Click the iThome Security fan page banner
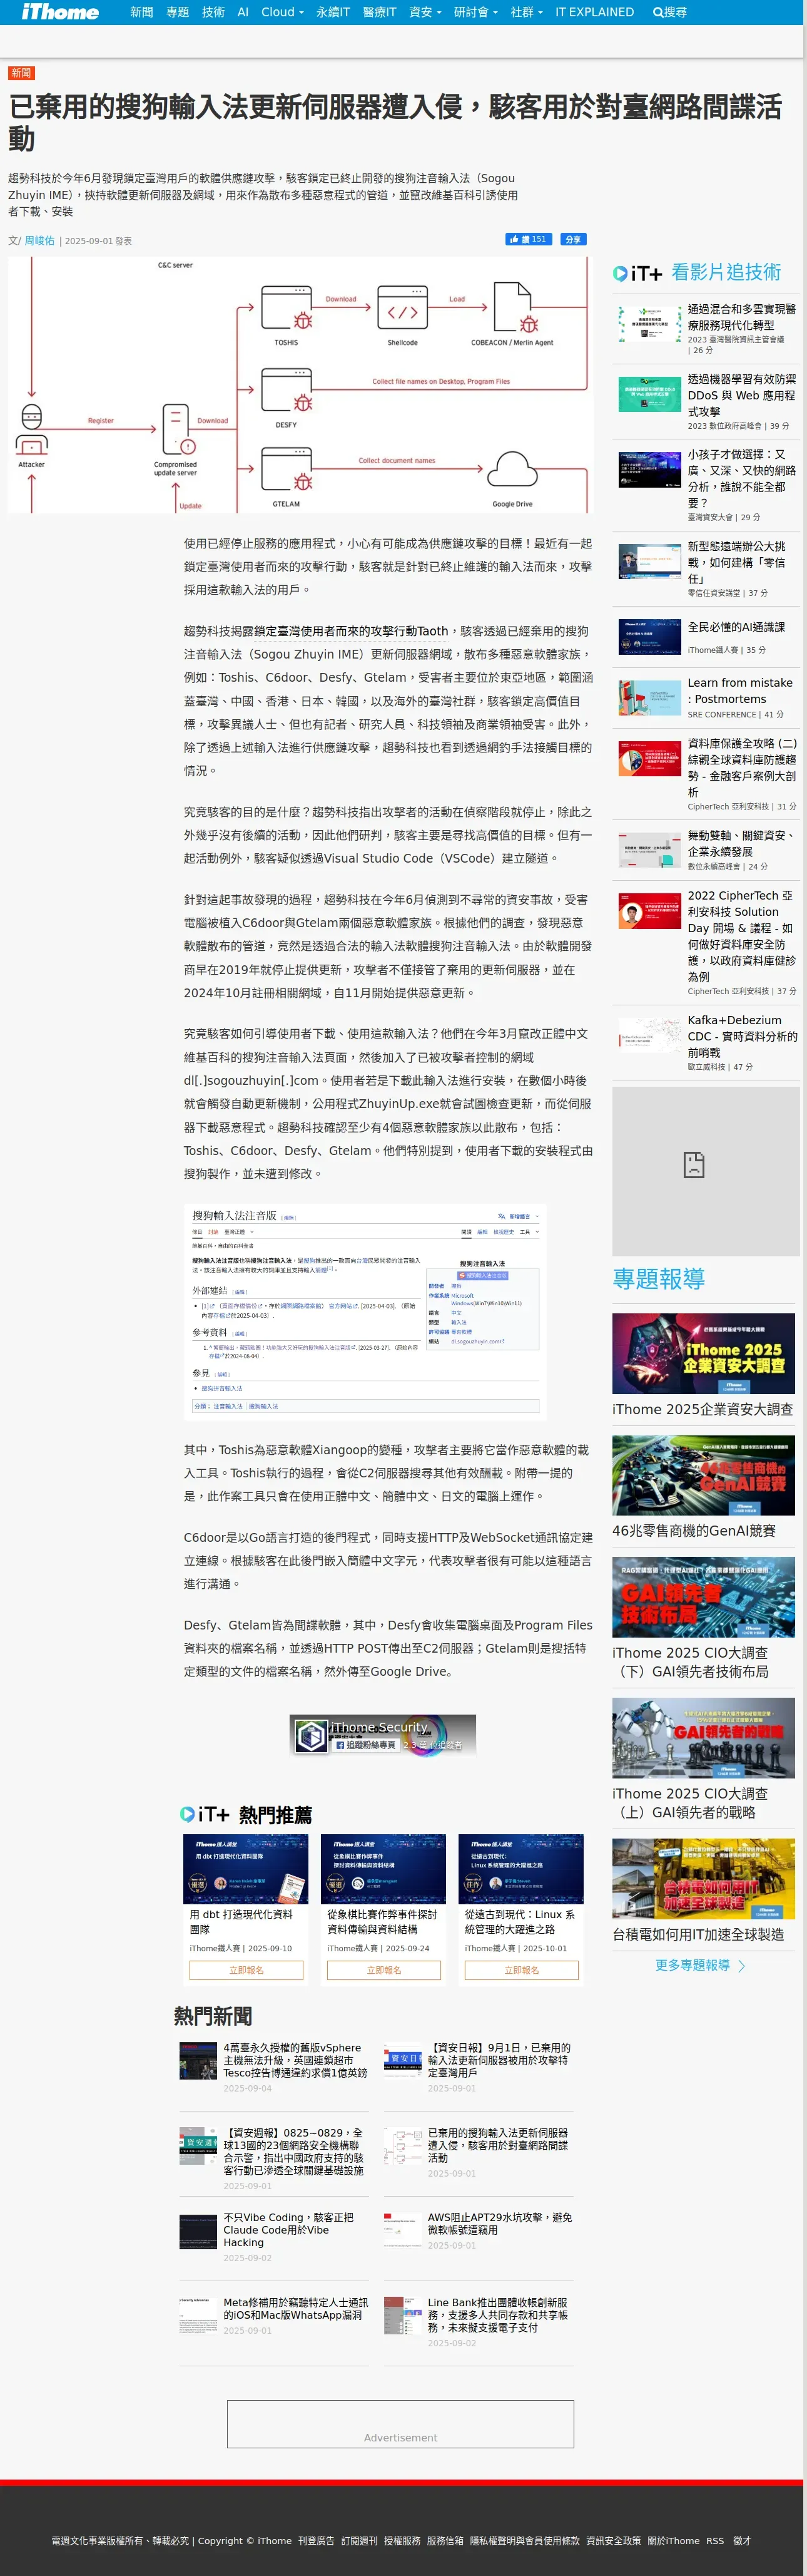This screenshot has height=2576, width=807. tap(382, 1735)
